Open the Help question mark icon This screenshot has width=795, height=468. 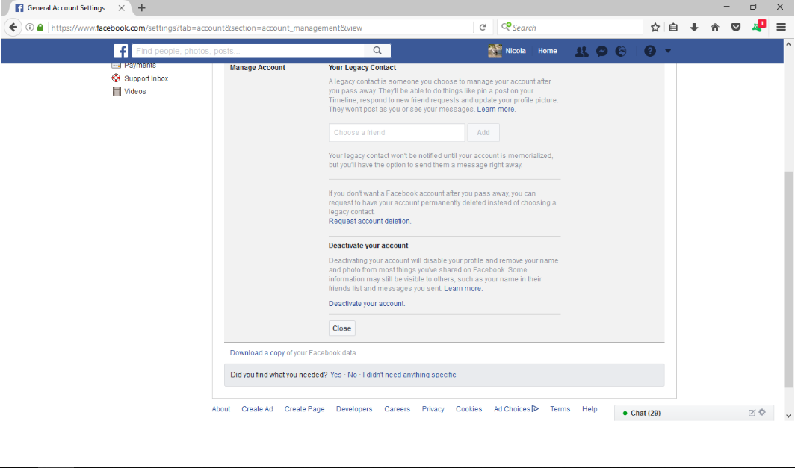650,51
